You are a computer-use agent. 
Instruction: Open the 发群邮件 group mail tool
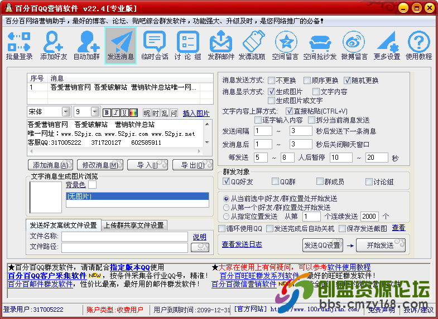[221, 46]
